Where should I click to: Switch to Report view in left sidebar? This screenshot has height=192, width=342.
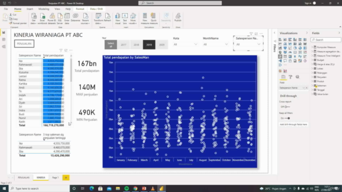[x=4, y=33]
